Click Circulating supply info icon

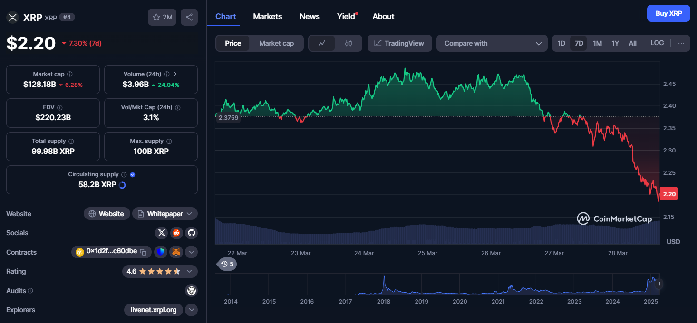[x=124, y=174]
